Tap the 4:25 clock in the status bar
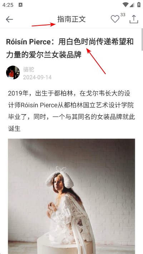 (8, 5)
